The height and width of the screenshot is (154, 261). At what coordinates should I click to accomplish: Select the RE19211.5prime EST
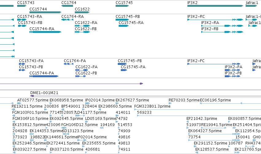(13, 109)
